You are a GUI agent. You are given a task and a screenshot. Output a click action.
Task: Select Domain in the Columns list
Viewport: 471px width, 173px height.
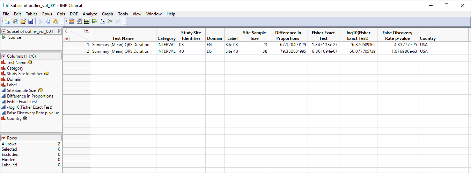(x=14, y=79)
